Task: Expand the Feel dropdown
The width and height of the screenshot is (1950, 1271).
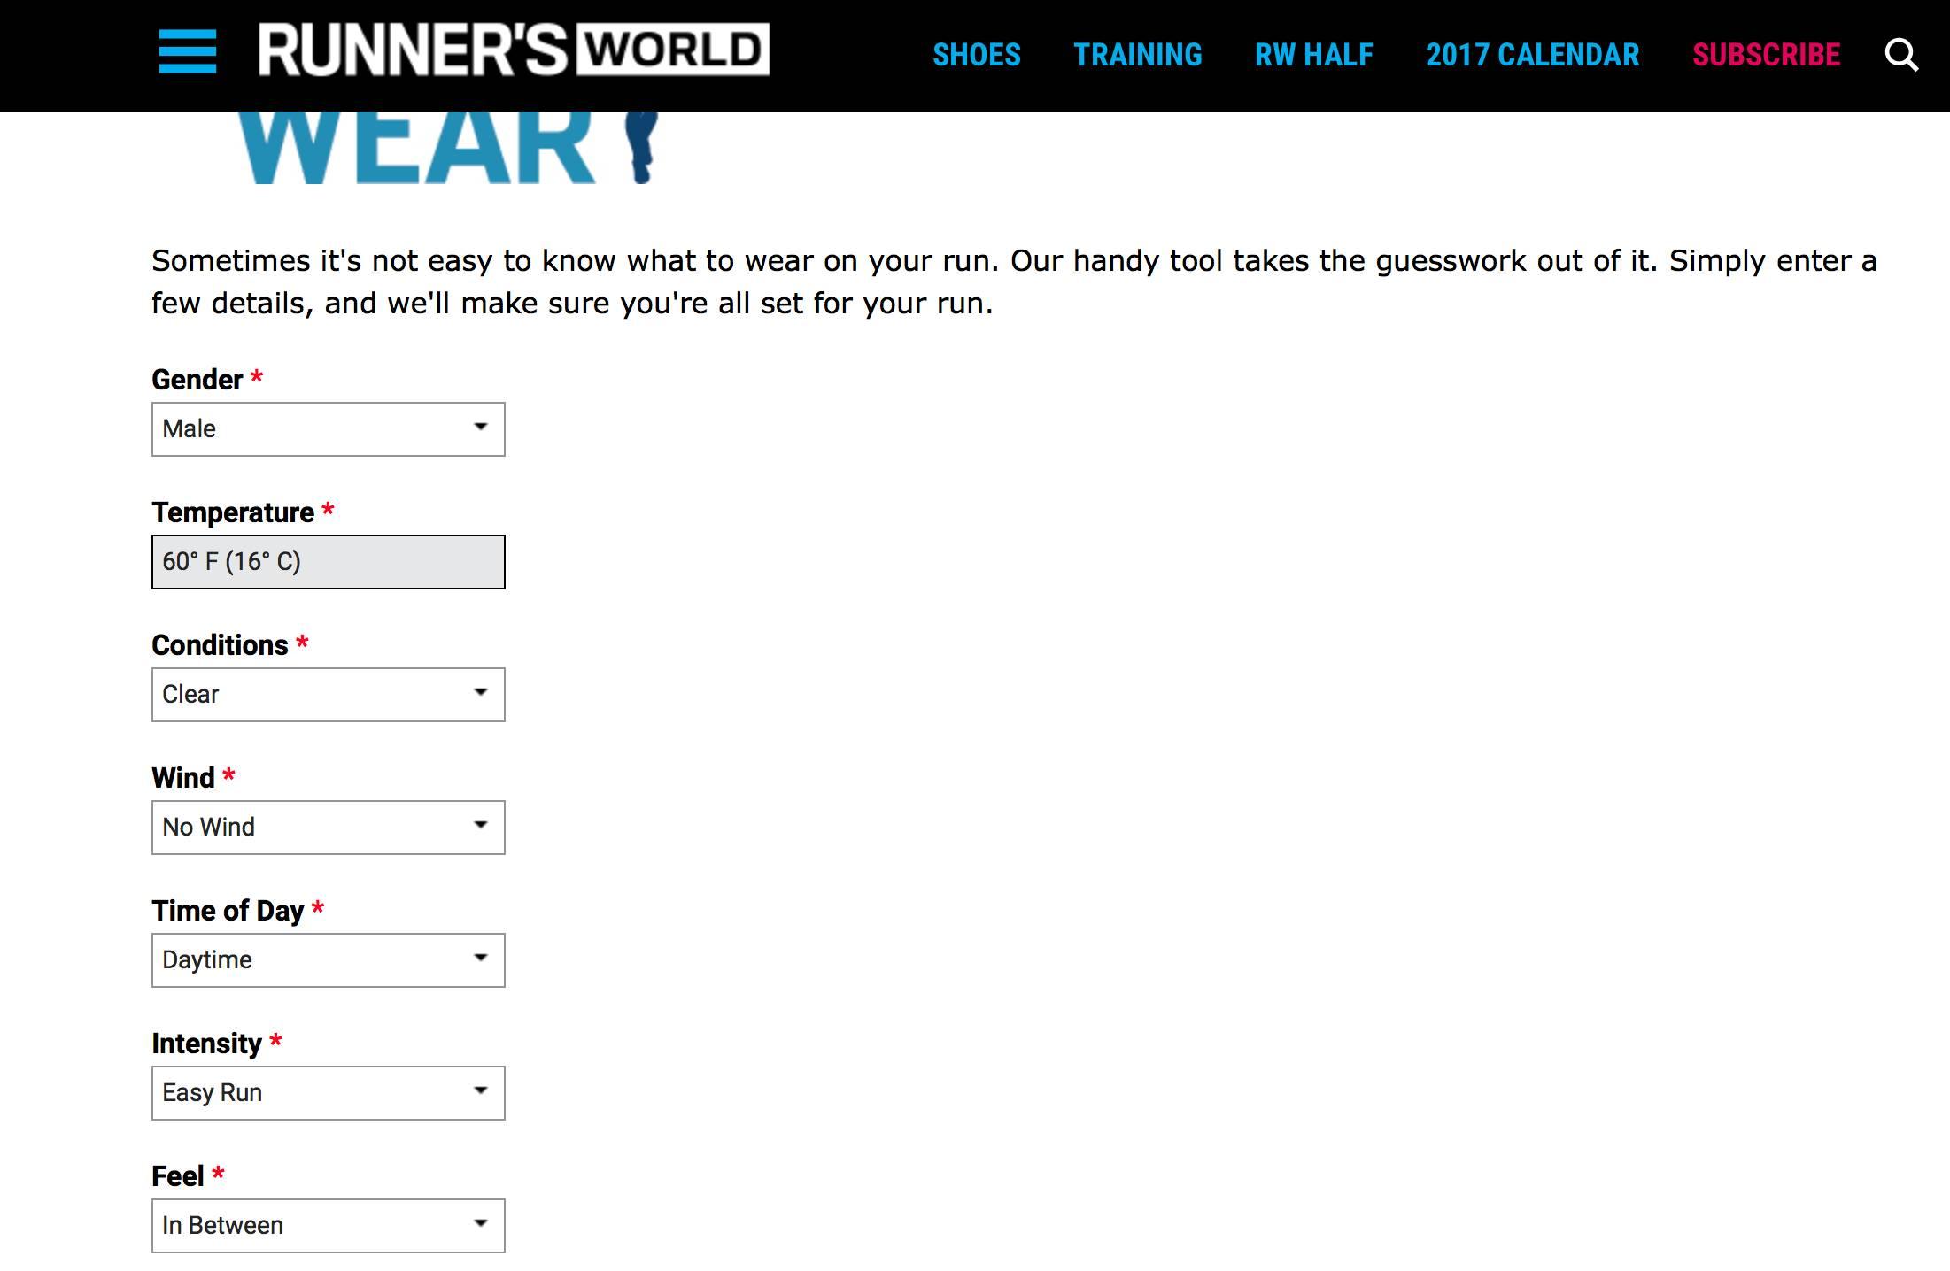Action: click(x=480, y=1224)
